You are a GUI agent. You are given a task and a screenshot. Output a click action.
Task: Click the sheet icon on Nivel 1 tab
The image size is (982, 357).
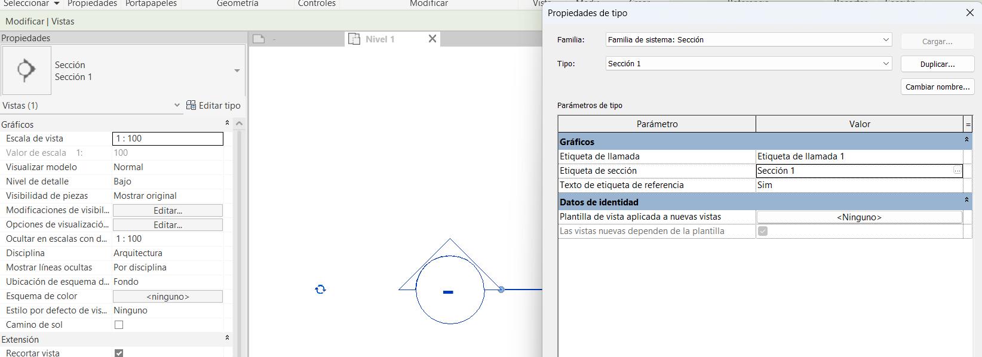(x=354, y=39)
